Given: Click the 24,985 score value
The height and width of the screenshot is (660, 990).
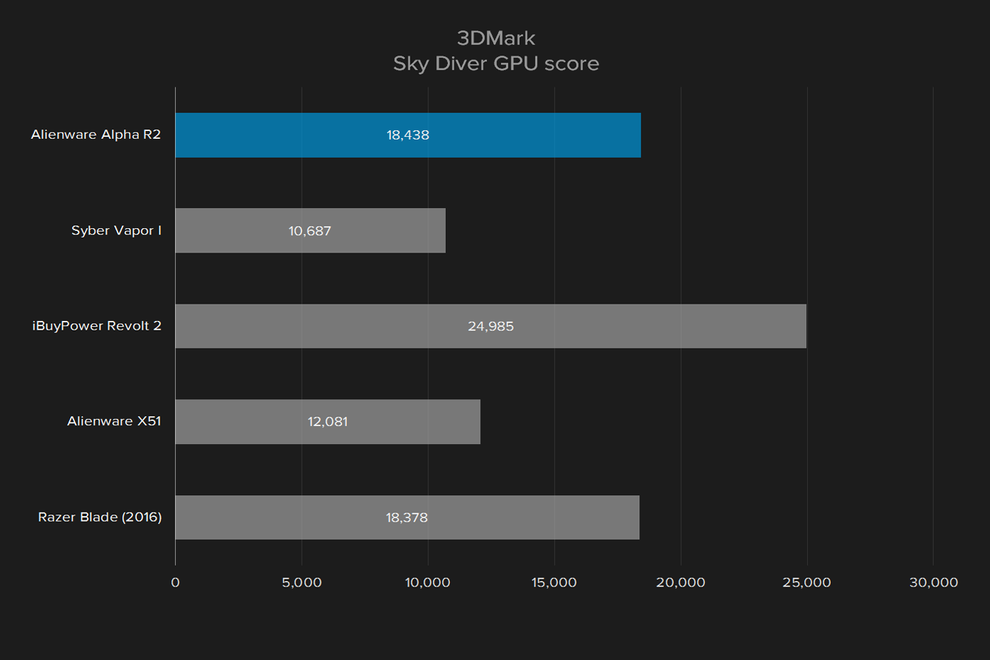Looking at the screenshot, I should coord(491,327).
